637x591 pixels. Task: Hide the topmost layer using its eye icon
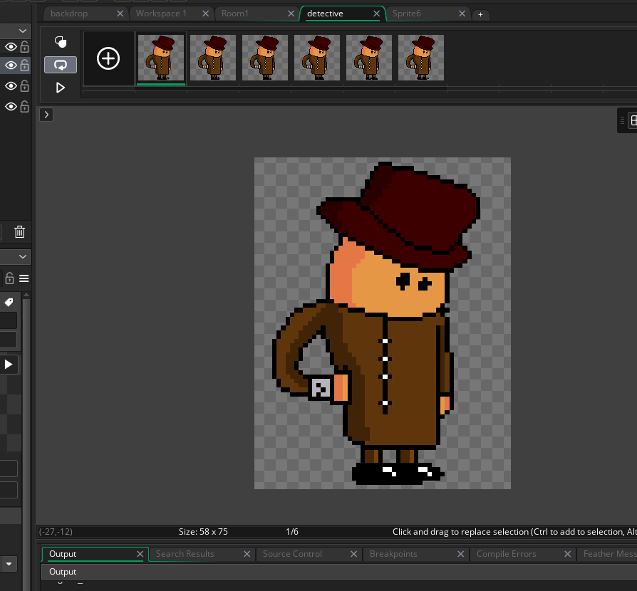pyautogui.click(x=11, y=47)
